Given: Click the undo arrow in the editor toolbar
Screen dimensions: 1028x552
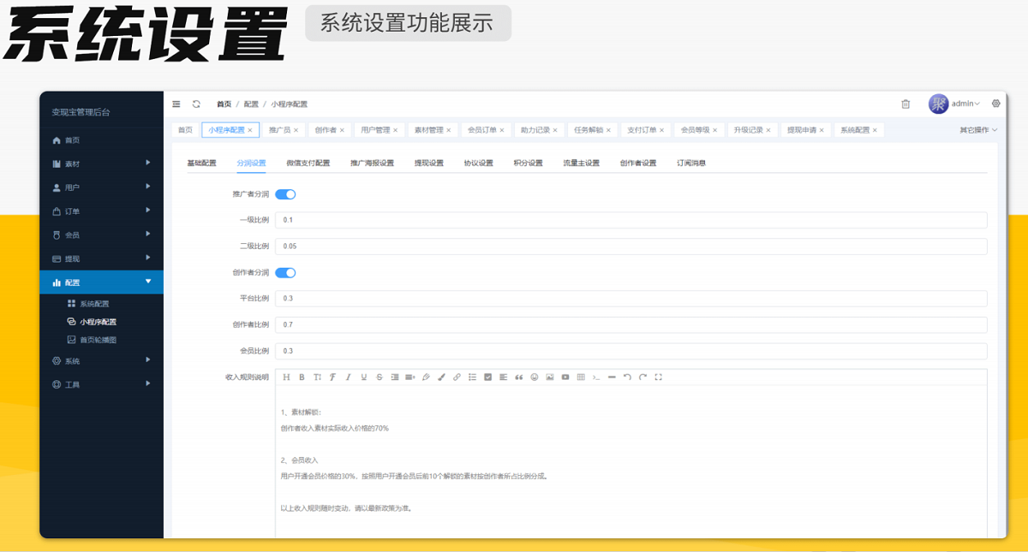Looking at the screenshot, I should tap(627, 377).
